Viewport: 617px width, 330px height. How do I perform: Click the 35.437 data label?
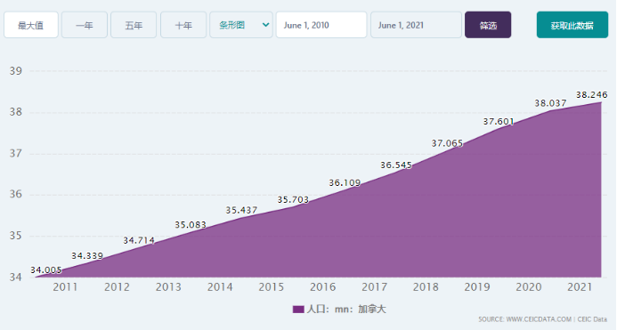(x=241, y=211)
